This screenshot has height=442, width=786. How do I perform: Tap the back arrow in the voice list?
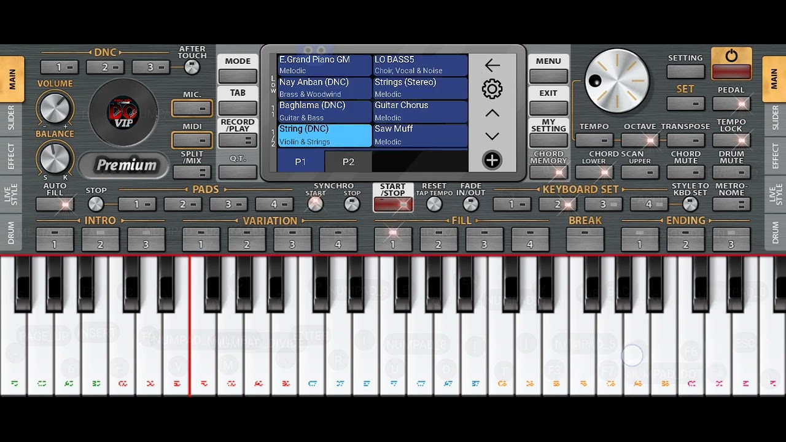[492, 66]
